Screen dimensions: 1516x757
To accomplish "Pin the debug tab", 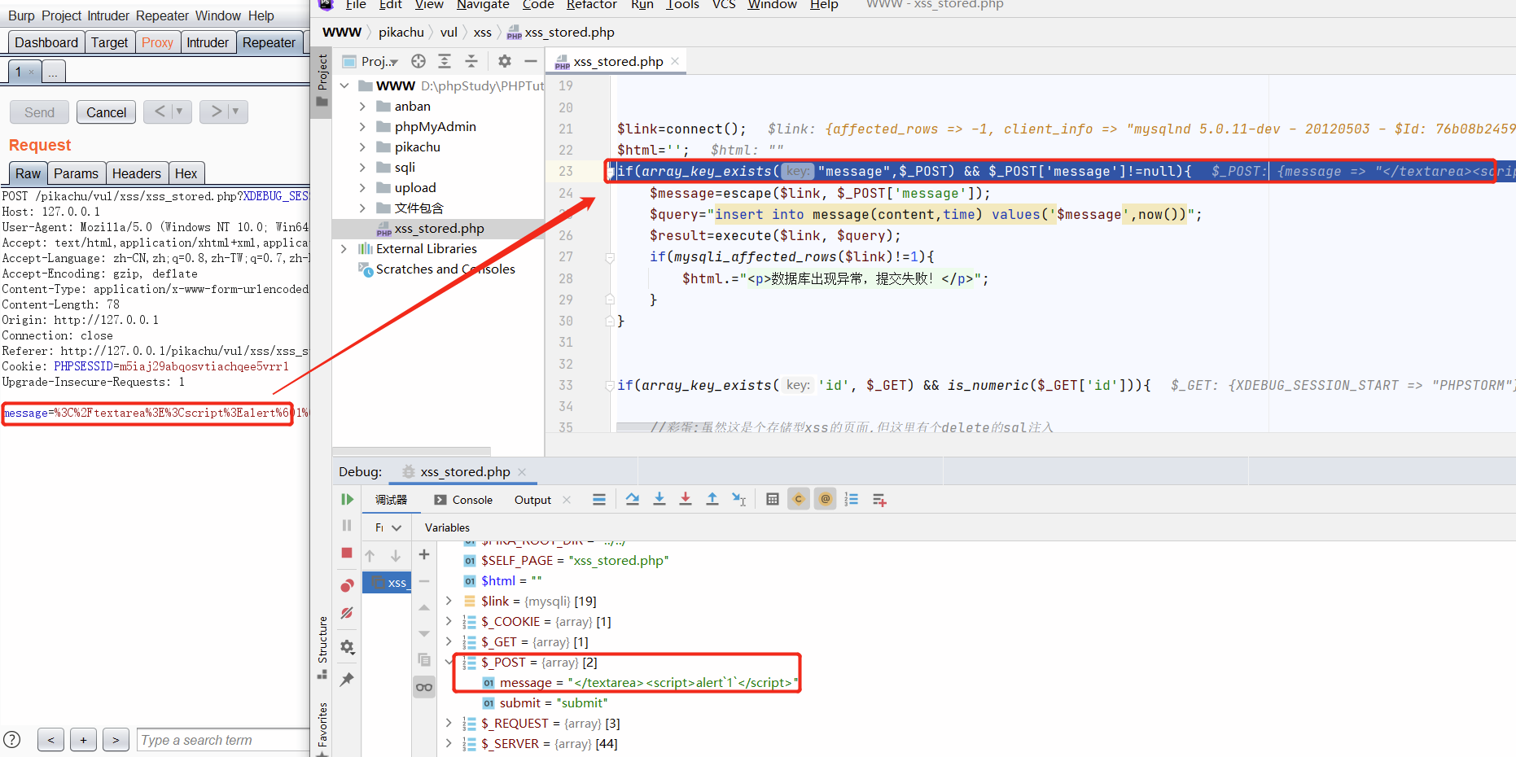I will point(347,679).
